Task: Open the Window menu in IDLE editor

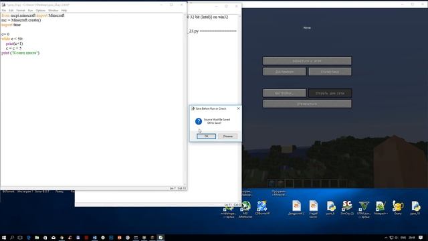Action: coord(53,11)
